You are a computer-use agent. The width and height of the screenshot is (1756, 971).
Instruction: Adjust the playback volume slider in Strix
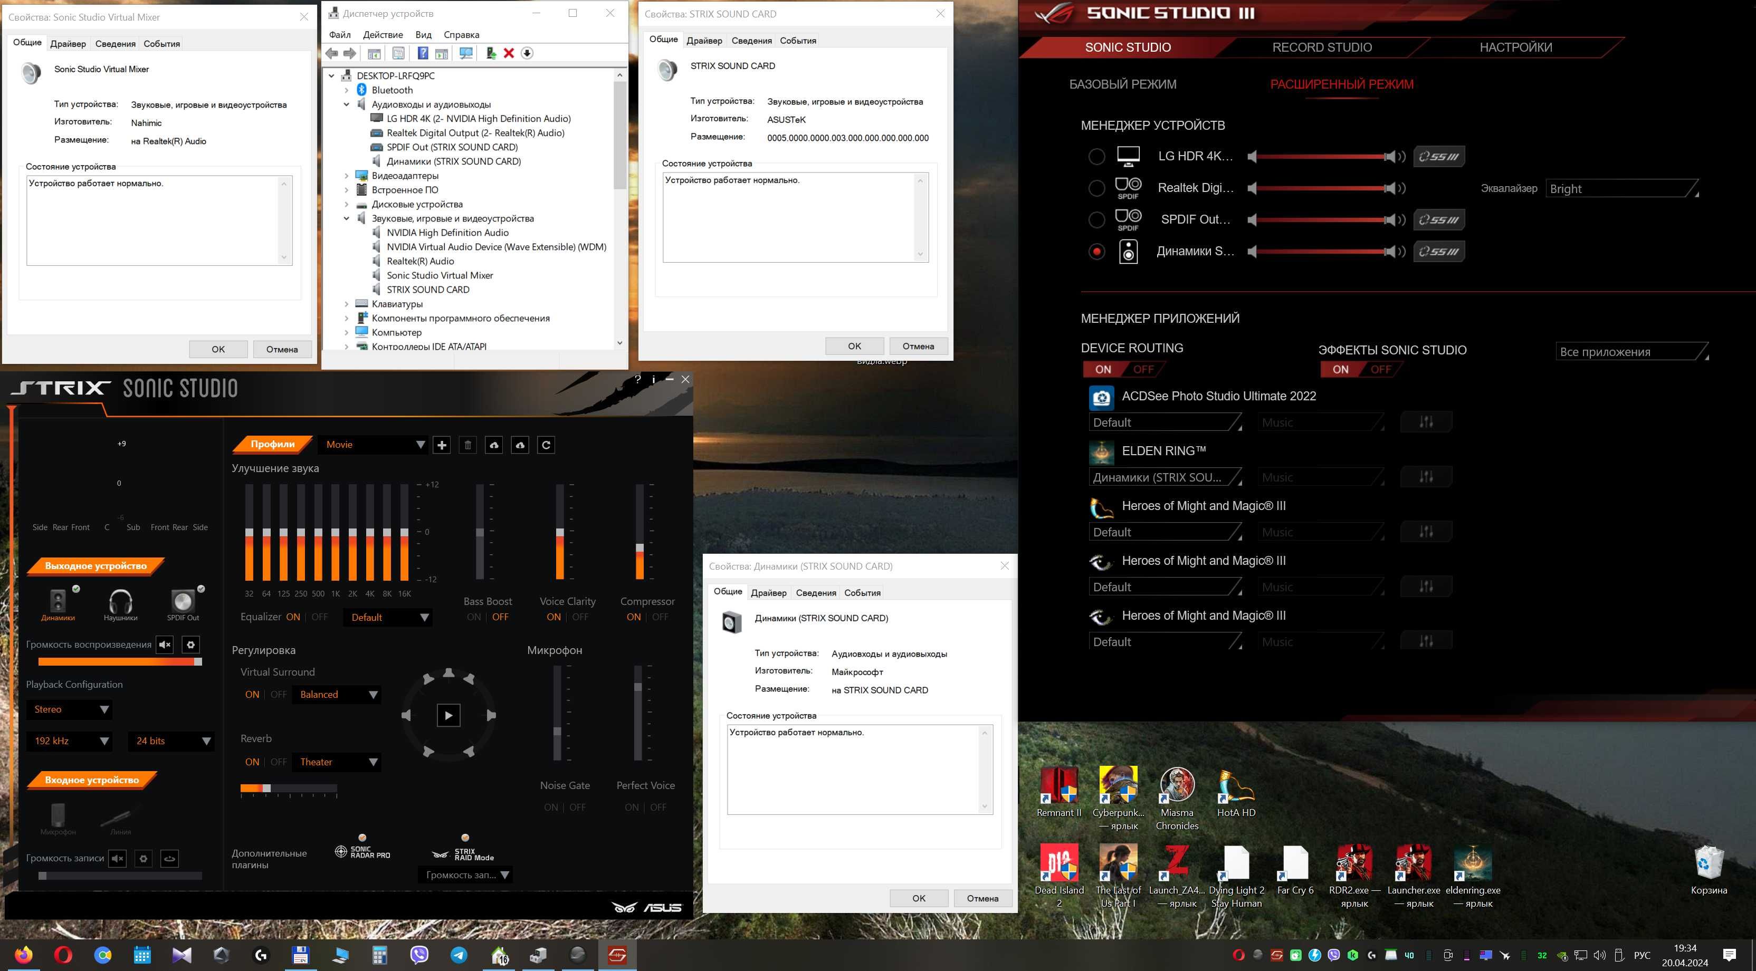tap(120, 661)
